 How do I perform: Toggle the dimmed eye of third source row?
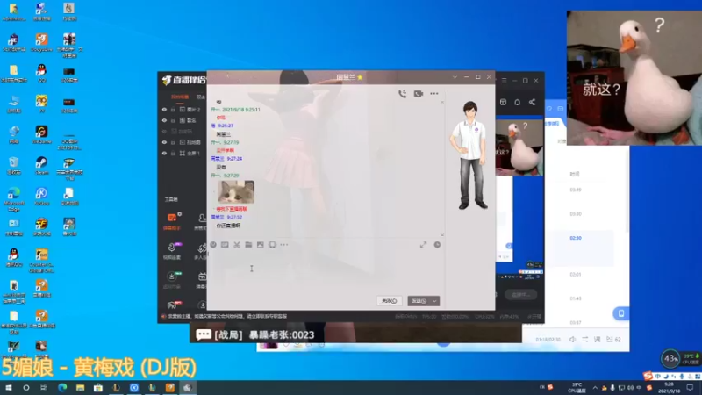(164, 131)
